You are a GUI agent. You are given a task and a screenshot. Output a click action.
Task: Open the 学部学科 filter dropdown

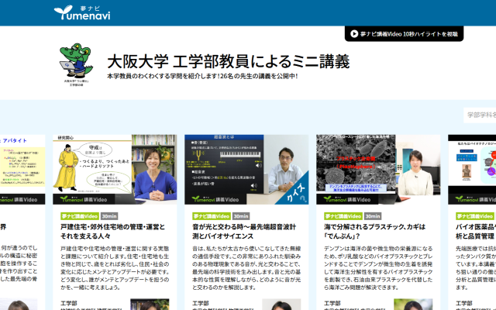(x=480, y=115)
